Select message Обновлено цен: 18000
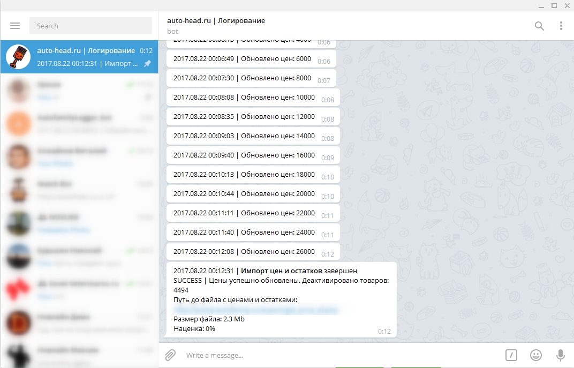Viewport: 574px width, 368px height. point(253,175)
